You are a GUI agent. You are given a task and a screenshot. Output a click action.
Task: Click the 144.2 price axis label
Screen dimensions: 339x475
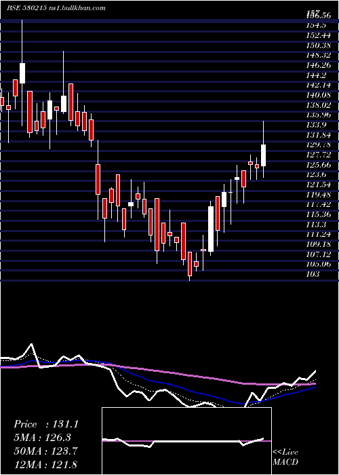click(x=316, y=75)
